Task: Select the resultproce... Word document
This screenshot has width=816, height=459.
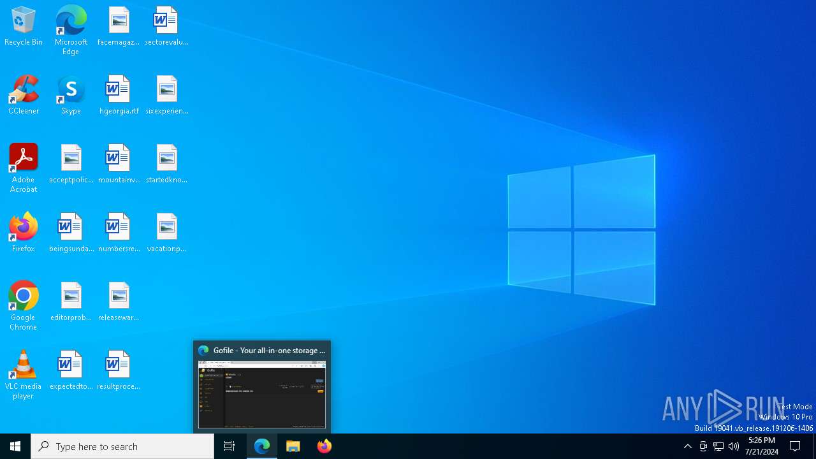Action: click(x=119, y=371)
